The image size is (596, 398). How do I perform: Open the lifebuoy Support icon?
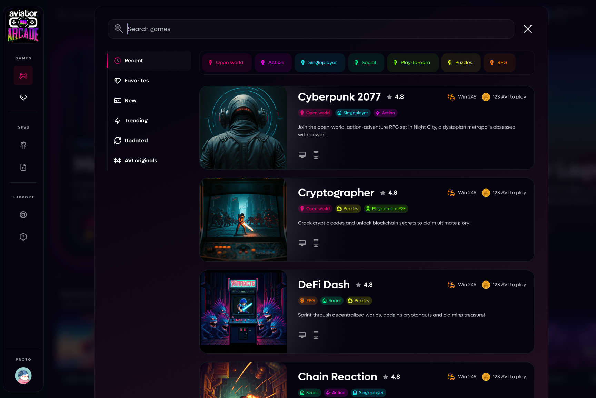(23, 215)
